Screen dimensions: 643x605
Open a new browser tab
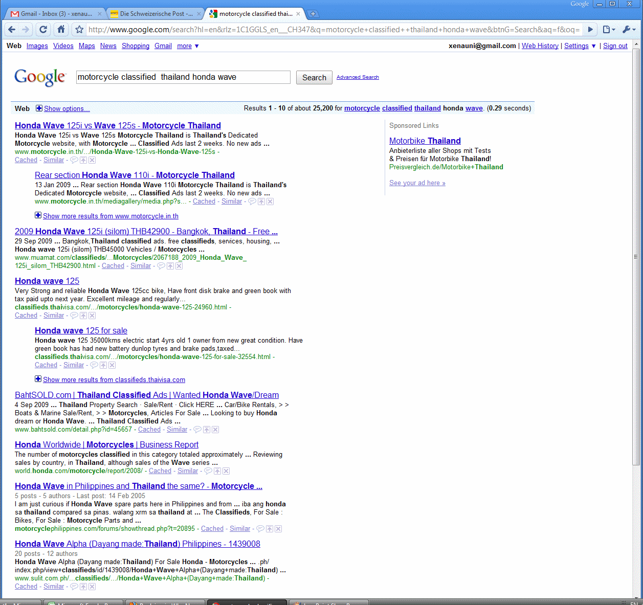(x=313, y=14)
